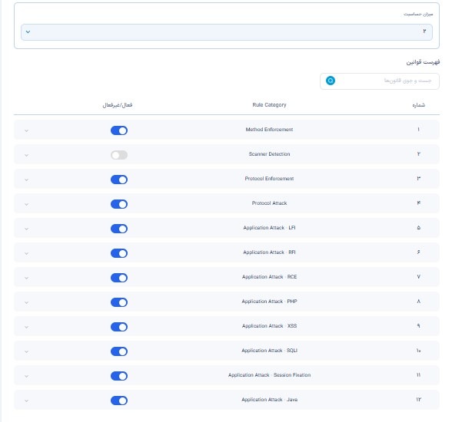Select the Application Attack Java rule name
Viewport: 452px width, 422px height.
point(269,400)
